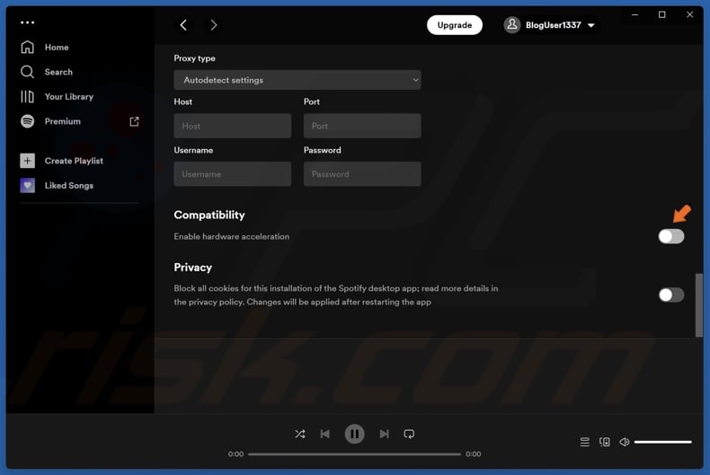The height and width of the screenshot is (475, 710).
Task: Go back with the left arrow
Action: click(x=183, y=25)
